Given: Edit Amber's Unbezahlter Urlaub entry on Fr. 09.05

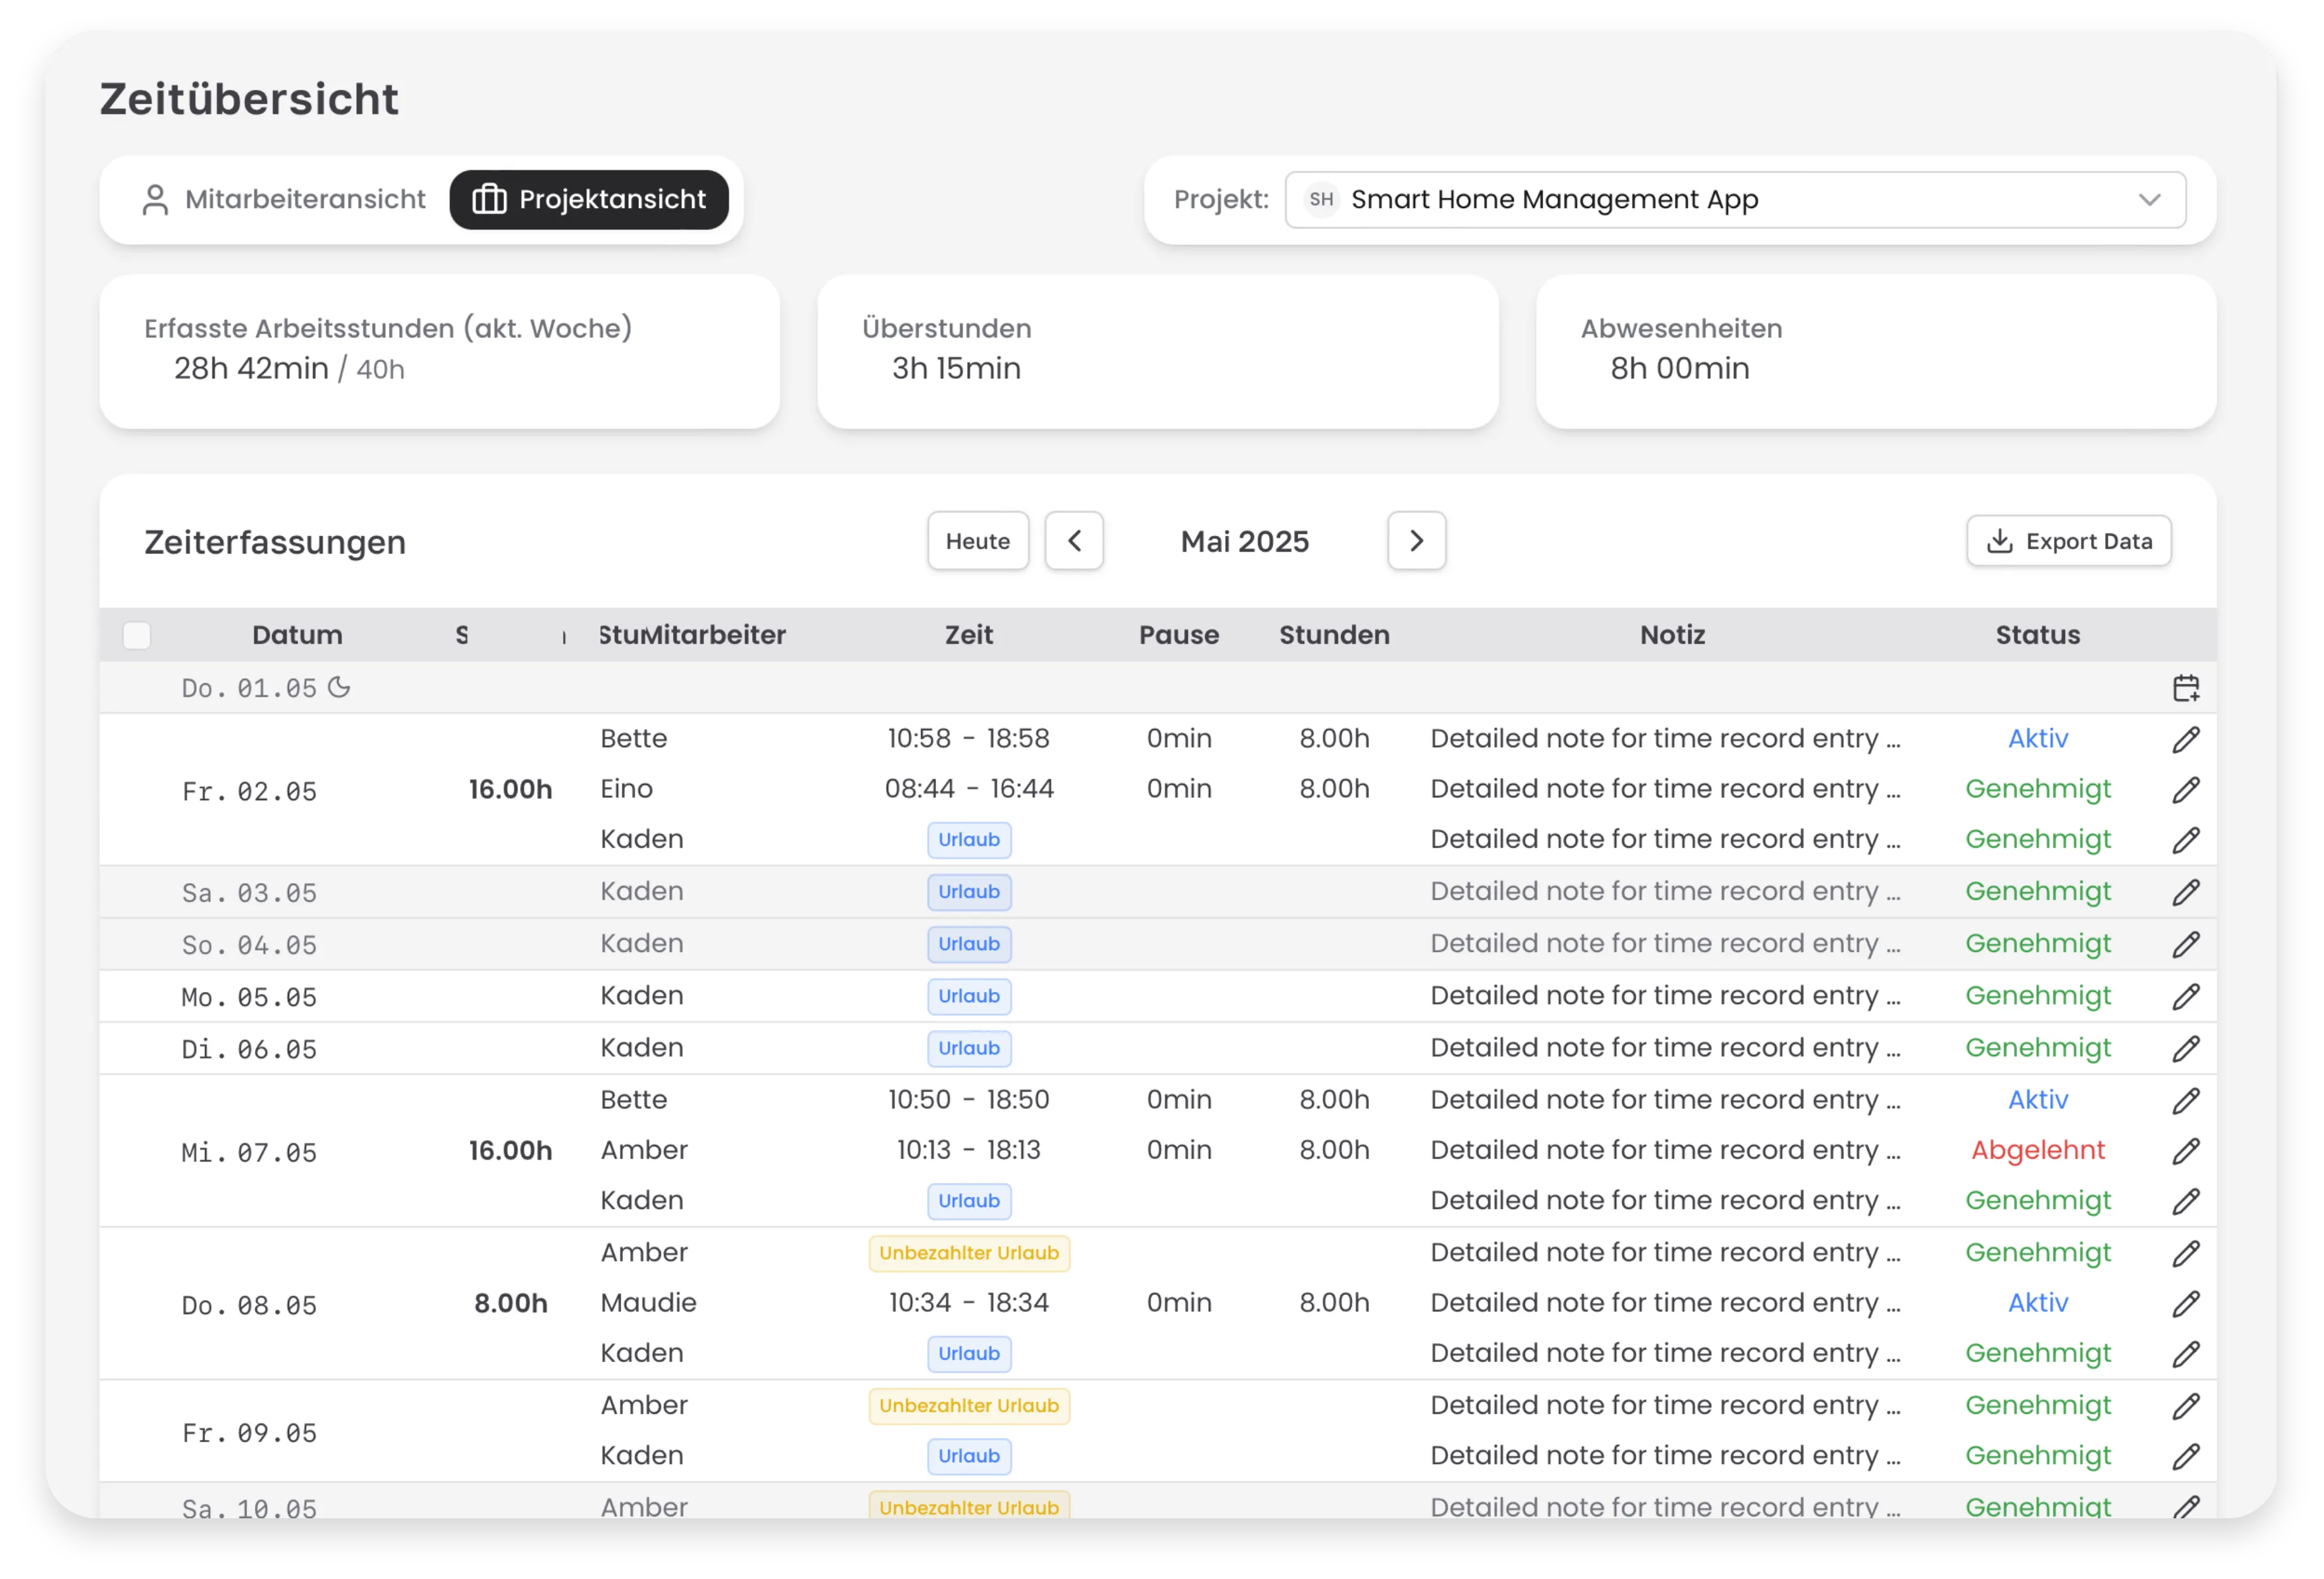Looking at the screenshot, I should 2186,1406.
